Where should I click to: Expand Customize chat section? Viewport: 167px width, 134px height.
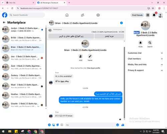(145, 53)
